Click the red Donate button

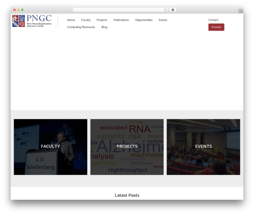(216, 27)
